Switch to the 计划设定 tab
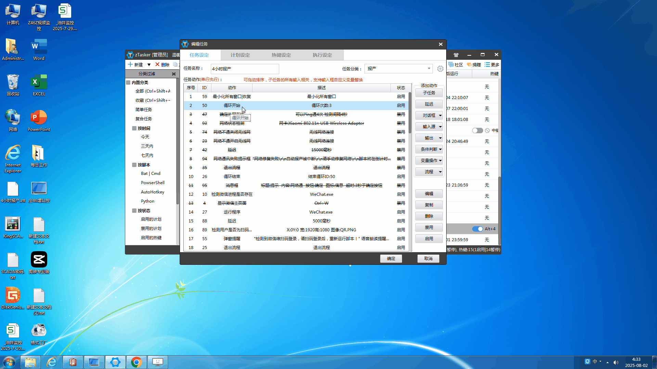 coord(240,55)
